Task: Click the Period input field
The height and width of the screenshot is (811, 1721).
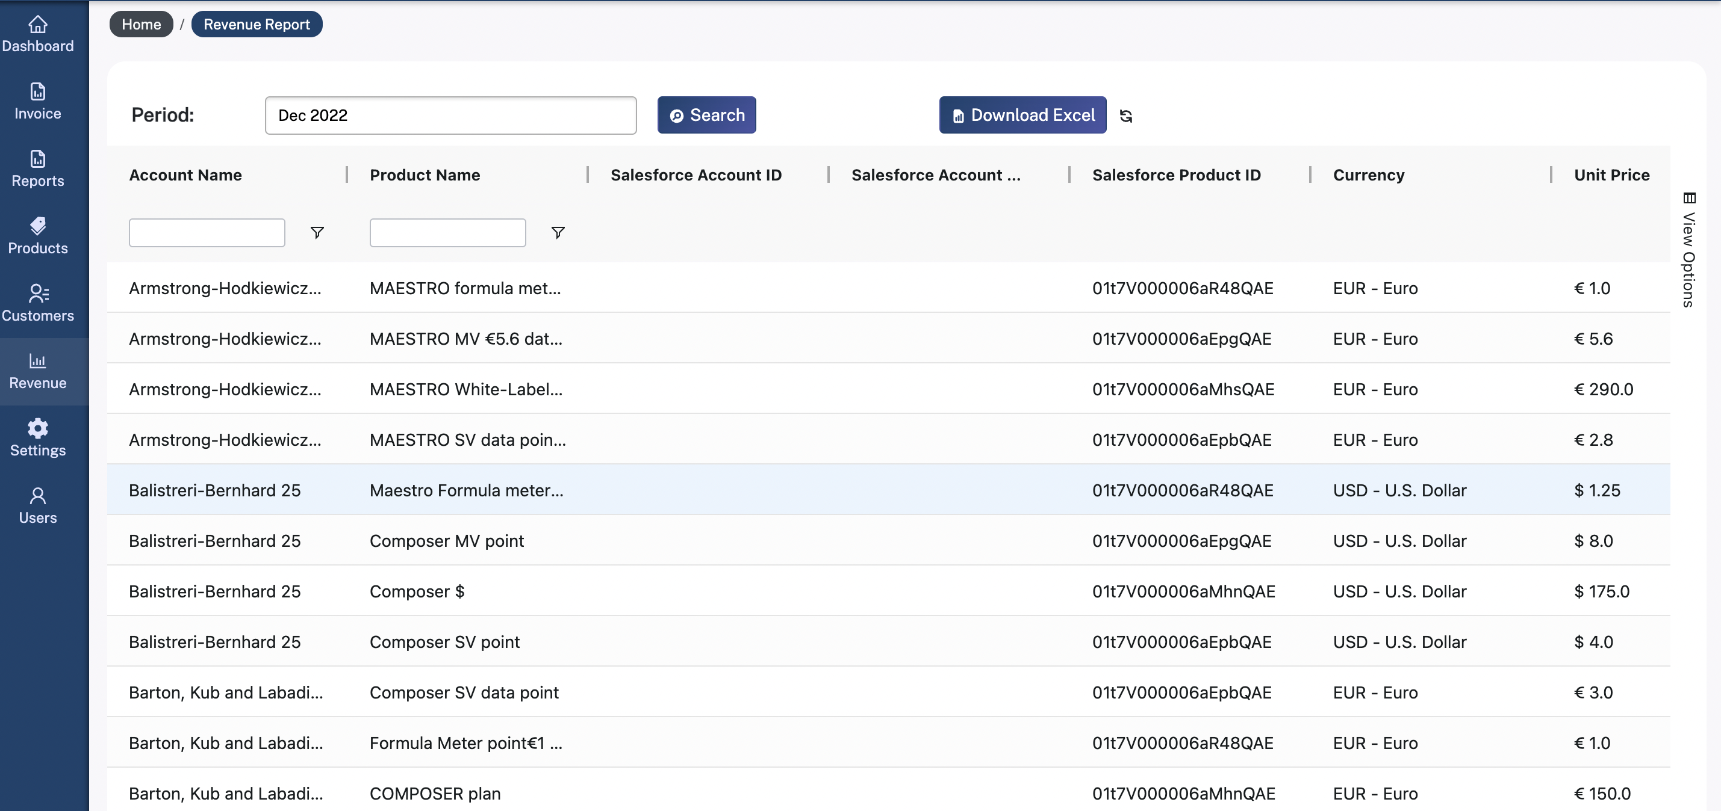Action: point(450,115)
